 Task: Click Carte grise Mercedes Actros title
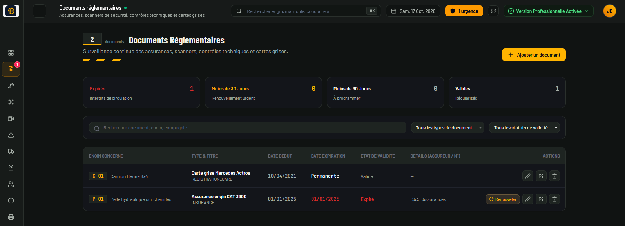click(x=221, y=173)
